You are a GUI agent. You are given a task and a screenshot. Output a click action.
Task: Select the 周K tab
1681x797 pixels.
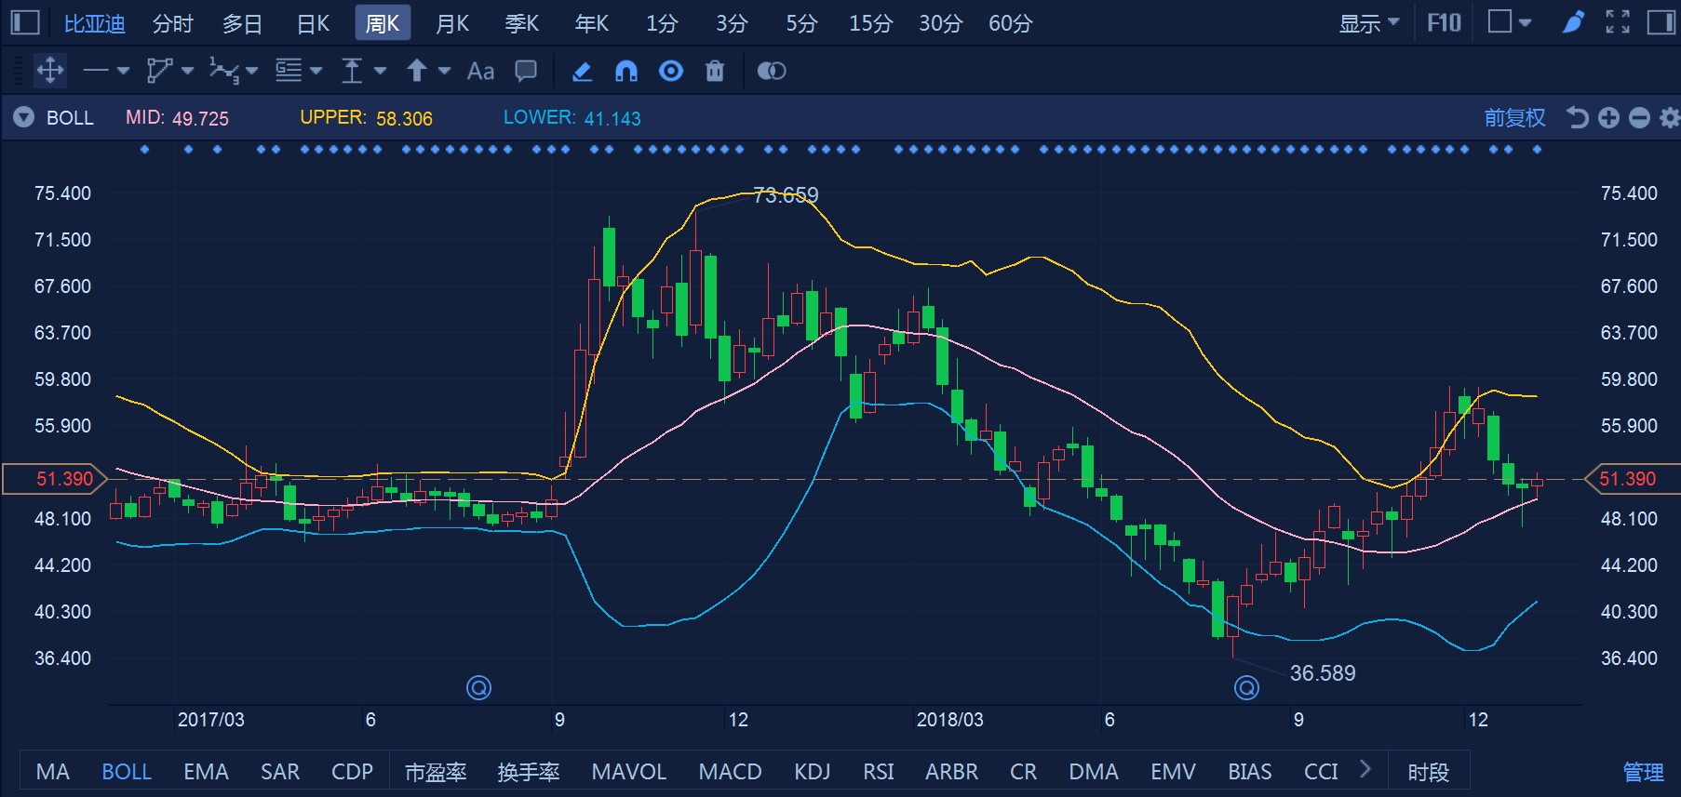click(x=383, y=23)
